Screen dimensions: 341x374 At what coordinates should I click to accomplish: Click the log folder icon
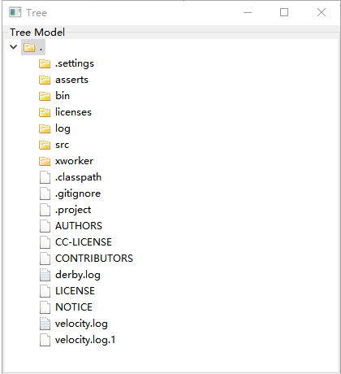[x=45, y=128]
